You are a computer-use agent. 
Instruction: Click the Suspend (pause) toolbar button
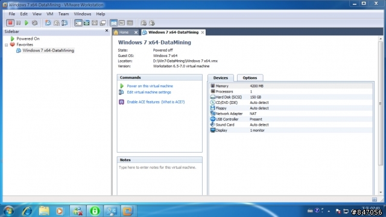[19, 23]
